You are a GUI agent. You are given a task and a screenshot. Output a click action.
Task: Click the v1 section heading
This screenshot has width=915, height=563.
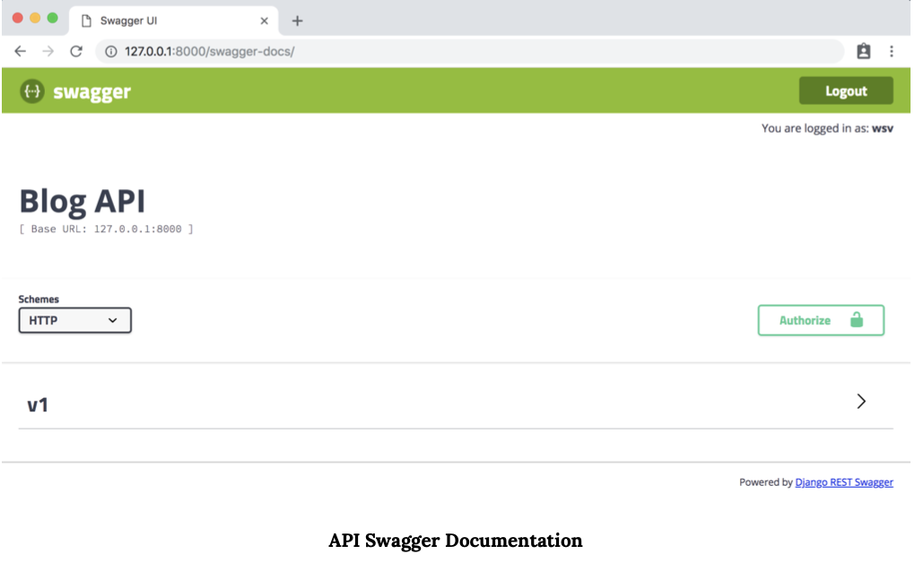tap(38, 405)
